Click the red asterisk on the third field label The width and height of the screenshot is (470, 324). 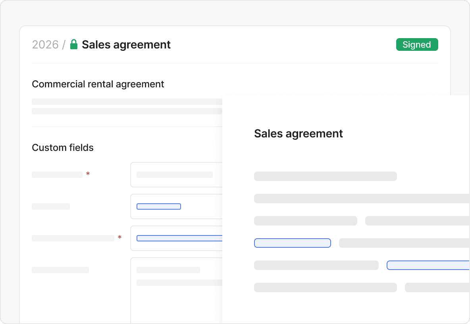point(119,238)
